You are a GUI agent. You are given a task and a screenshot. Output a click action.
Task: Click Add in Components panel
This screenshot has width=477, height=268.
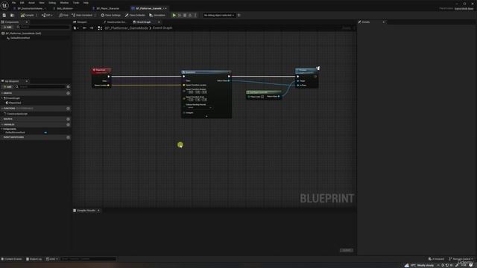pyautogui.click(x=7, y=28)
